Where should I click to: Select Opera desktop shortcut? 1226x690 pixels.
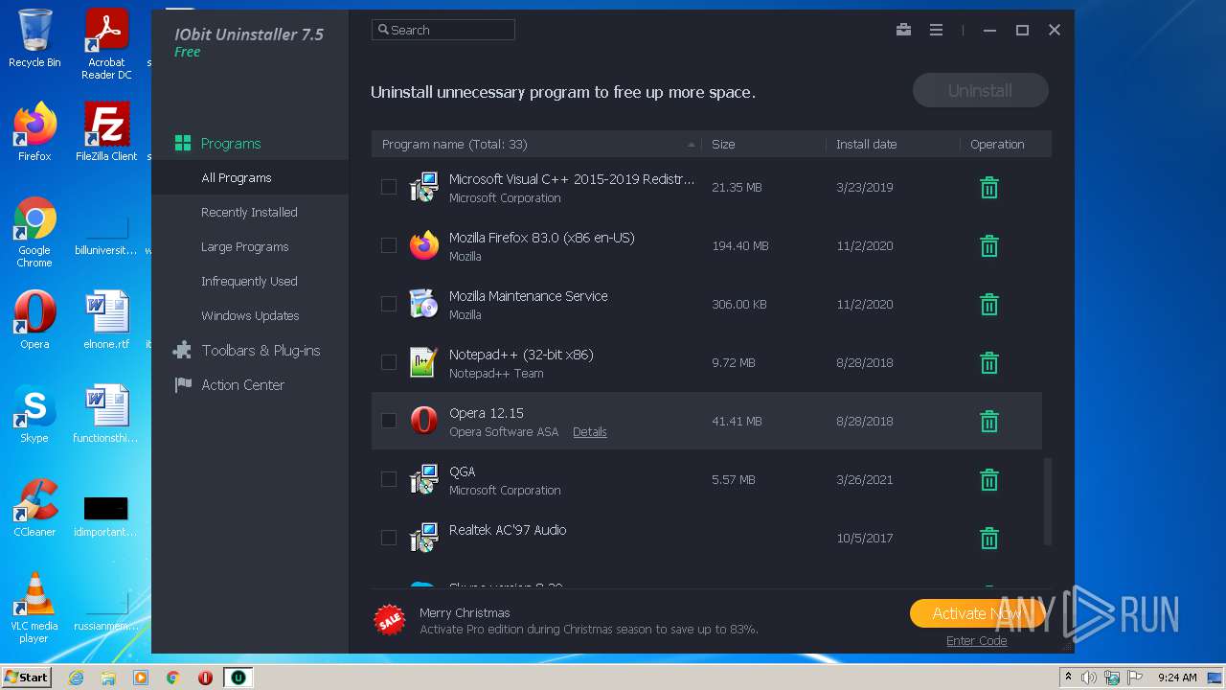click(x=34, y=320)
